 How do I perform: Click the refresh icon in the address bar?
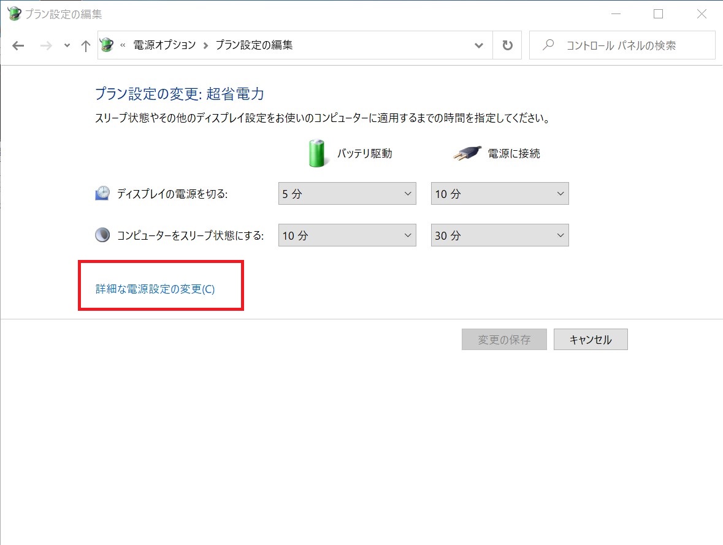[507, 45]
